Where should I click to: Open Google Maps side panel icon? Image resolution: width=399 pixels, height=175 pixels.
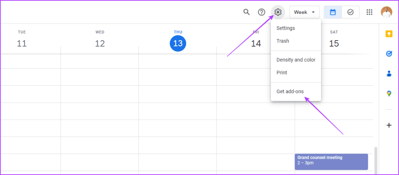tap(388, 94)
